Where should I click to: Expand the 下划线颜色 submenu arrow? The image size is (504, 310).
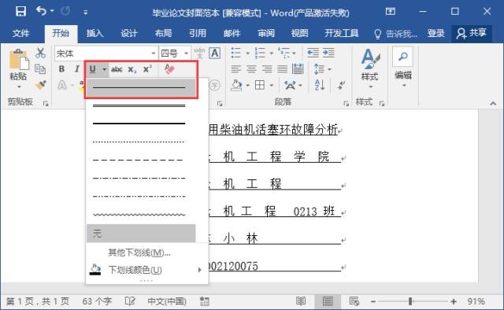[x=199, y=270]
